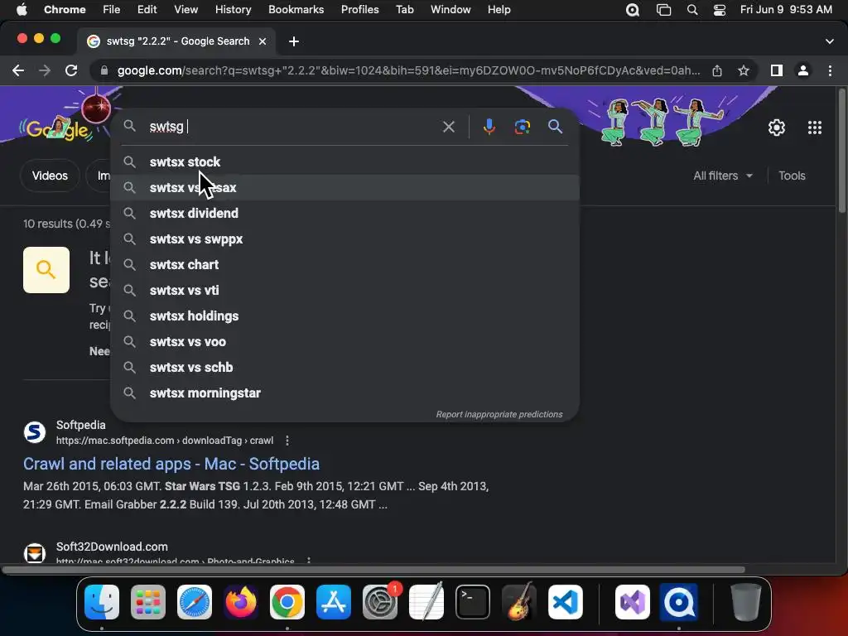
Task: Click the Softpedia site name
Action: [x=80, y=425]
